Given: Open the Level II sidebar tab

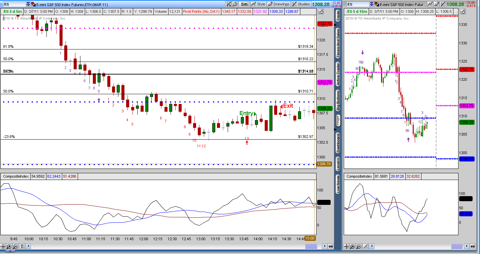Looking at the screenshot, I should click(x=338, y=164).
